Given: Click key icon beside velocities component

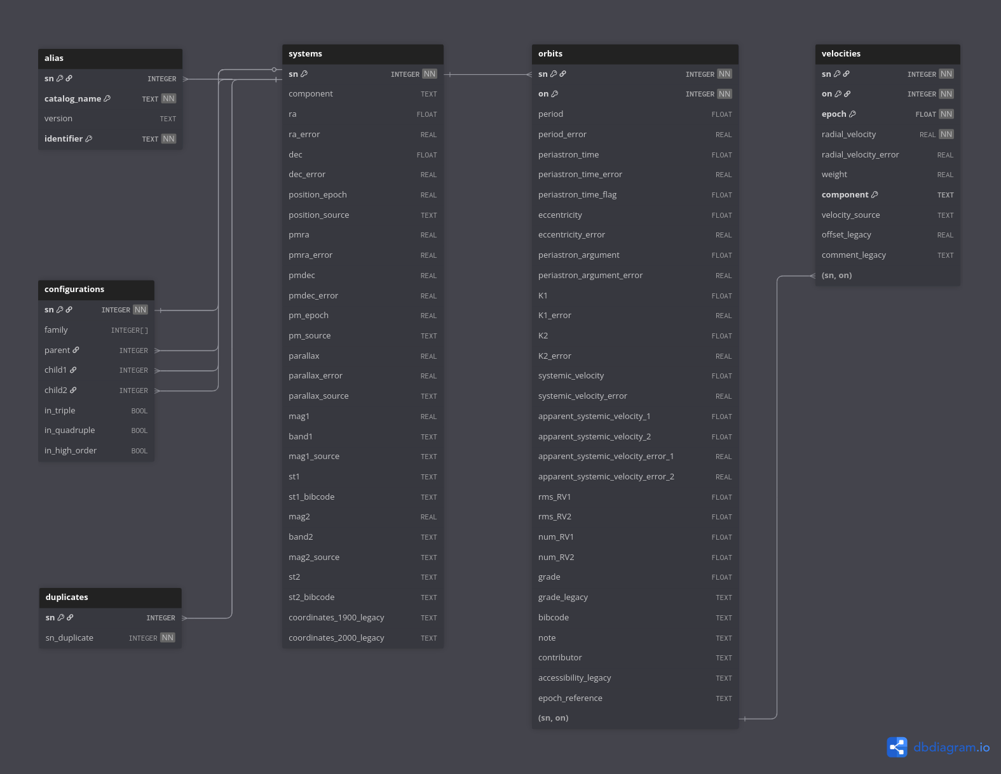Looking at the screenshot, I should tap(875, 195).
